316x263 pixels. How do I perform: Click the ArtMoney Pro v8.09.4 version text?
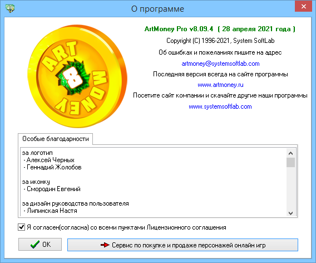pos(179,29)
